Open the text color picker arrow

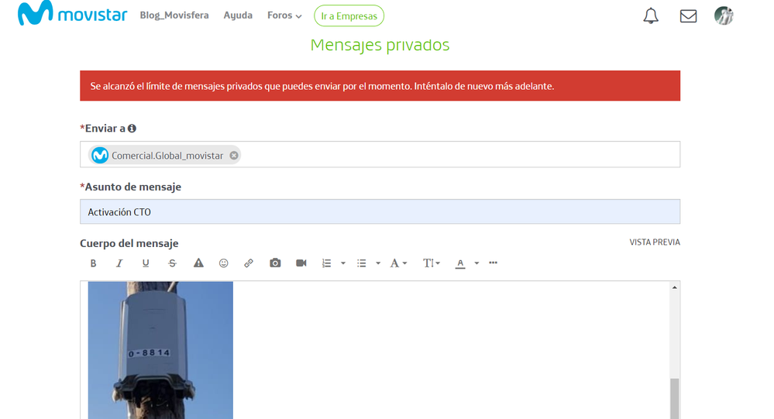pos(476,263)
